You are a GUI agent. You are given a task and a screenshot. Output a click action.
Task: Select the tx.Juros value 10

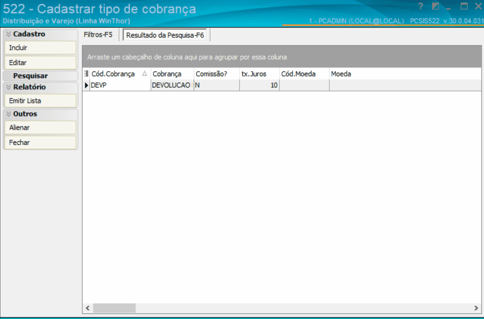coord(259,85)
